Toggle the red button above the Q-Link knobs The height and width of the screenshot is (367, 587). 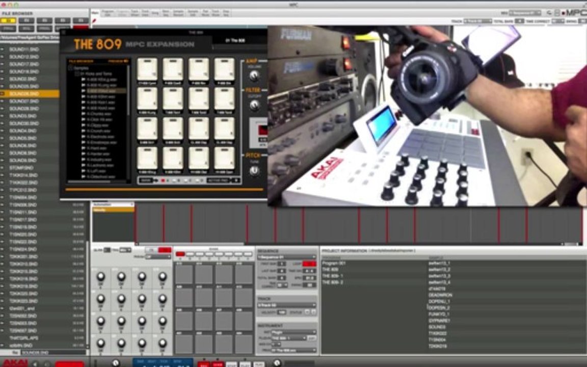tap(165, 250)
